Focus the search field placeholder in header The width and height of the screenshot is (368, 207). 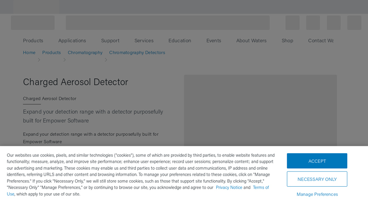pos(167,23)
